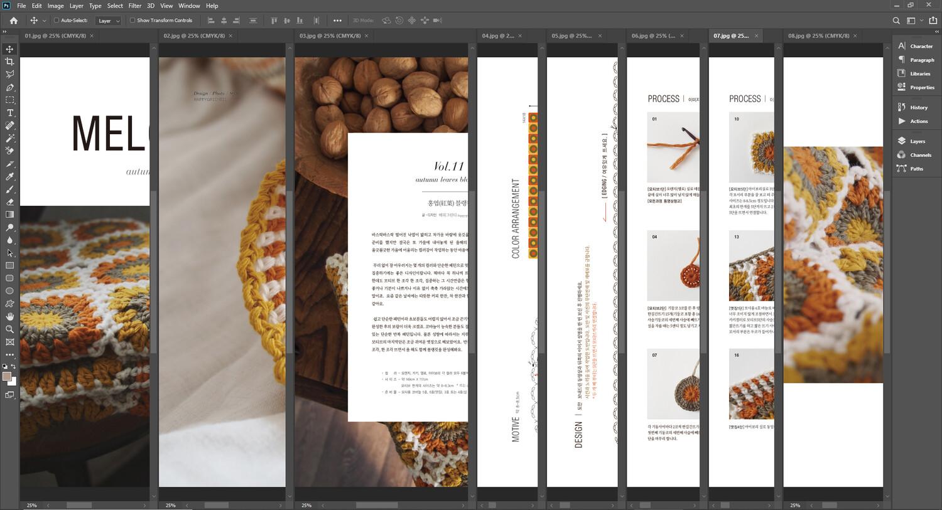Viewport: 942px width, 510px height.
Task: Enable the Auto-Select checkbox
Action: coord(57,21)
